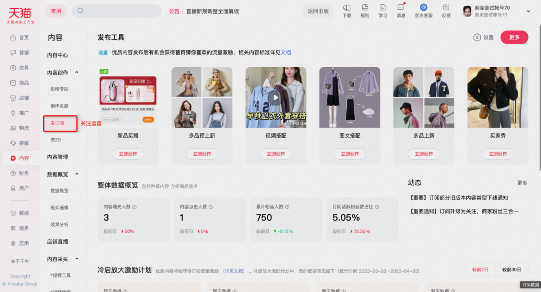Open 投稿专区 submenu item
The height and width of the screenshot is (292, 541).
[x=59, y=89]
